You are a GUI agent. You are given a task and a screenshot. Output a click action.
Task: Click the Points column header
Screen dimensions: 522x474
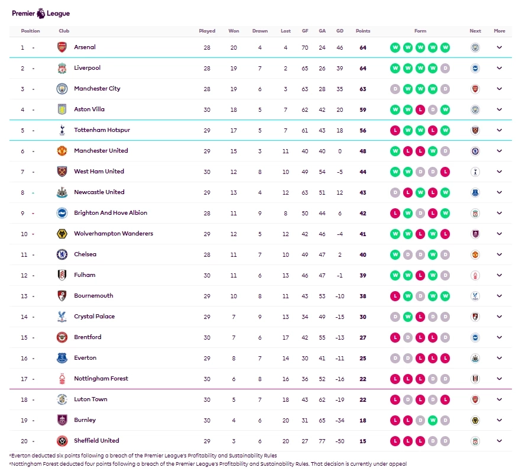(362, 31)
